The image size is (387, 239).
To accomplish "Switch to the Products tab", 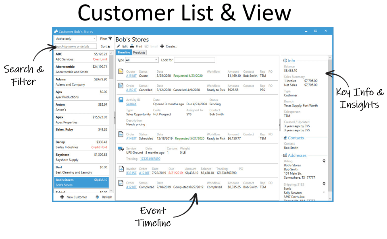I will pos(139,53).
